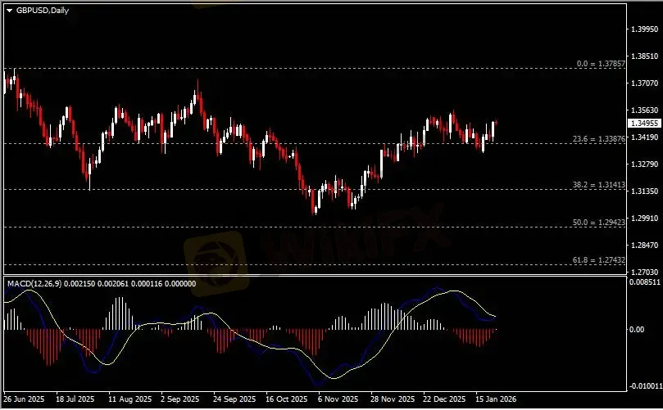Viewport: 663px width, 410px height.
Task: Click the GBPUSD,Daily chart title
Action: pos(36,10)
